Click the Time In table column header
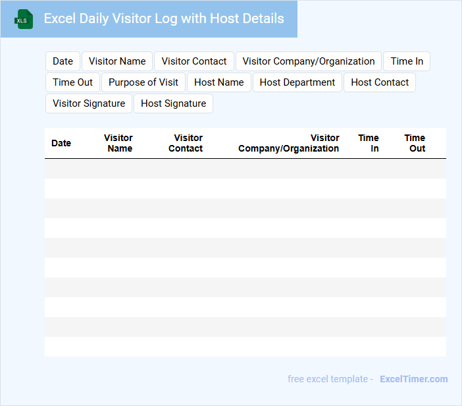 point(369,143)
